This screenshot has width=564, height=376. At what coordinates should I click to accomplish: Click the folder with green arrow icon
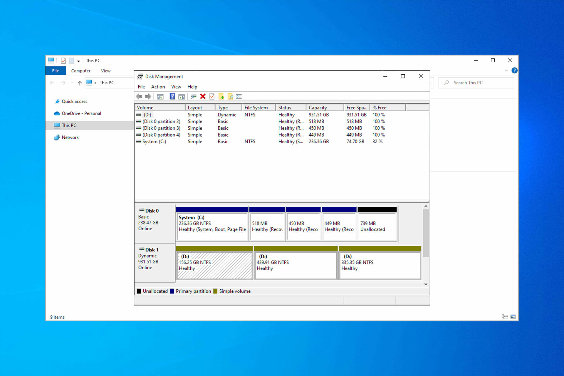pyautogui.click(x=221, y=96)
